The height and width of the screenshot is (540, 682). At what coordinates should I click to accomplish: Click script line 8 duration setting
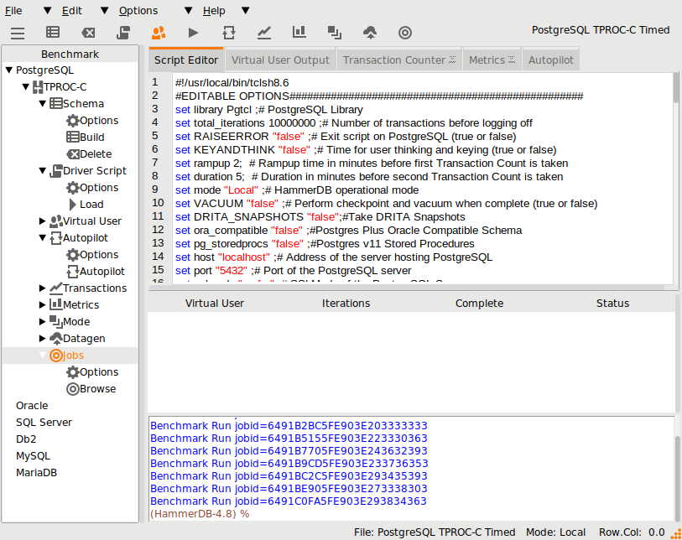pyautogui.click(x=369, y=177)
